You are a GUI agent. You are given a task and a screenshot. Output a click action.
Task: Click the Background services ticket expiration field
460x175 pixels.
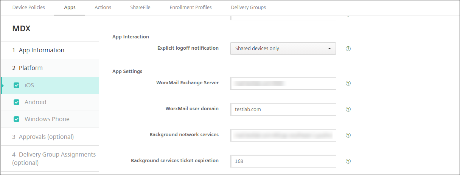[x=283, y=161]
